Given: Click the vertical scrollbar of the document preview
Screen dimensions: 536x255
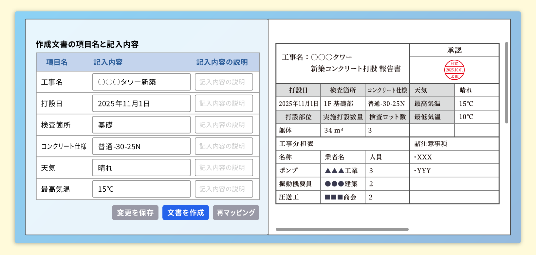Looking at the screenshot, I should tap(507, 83).
